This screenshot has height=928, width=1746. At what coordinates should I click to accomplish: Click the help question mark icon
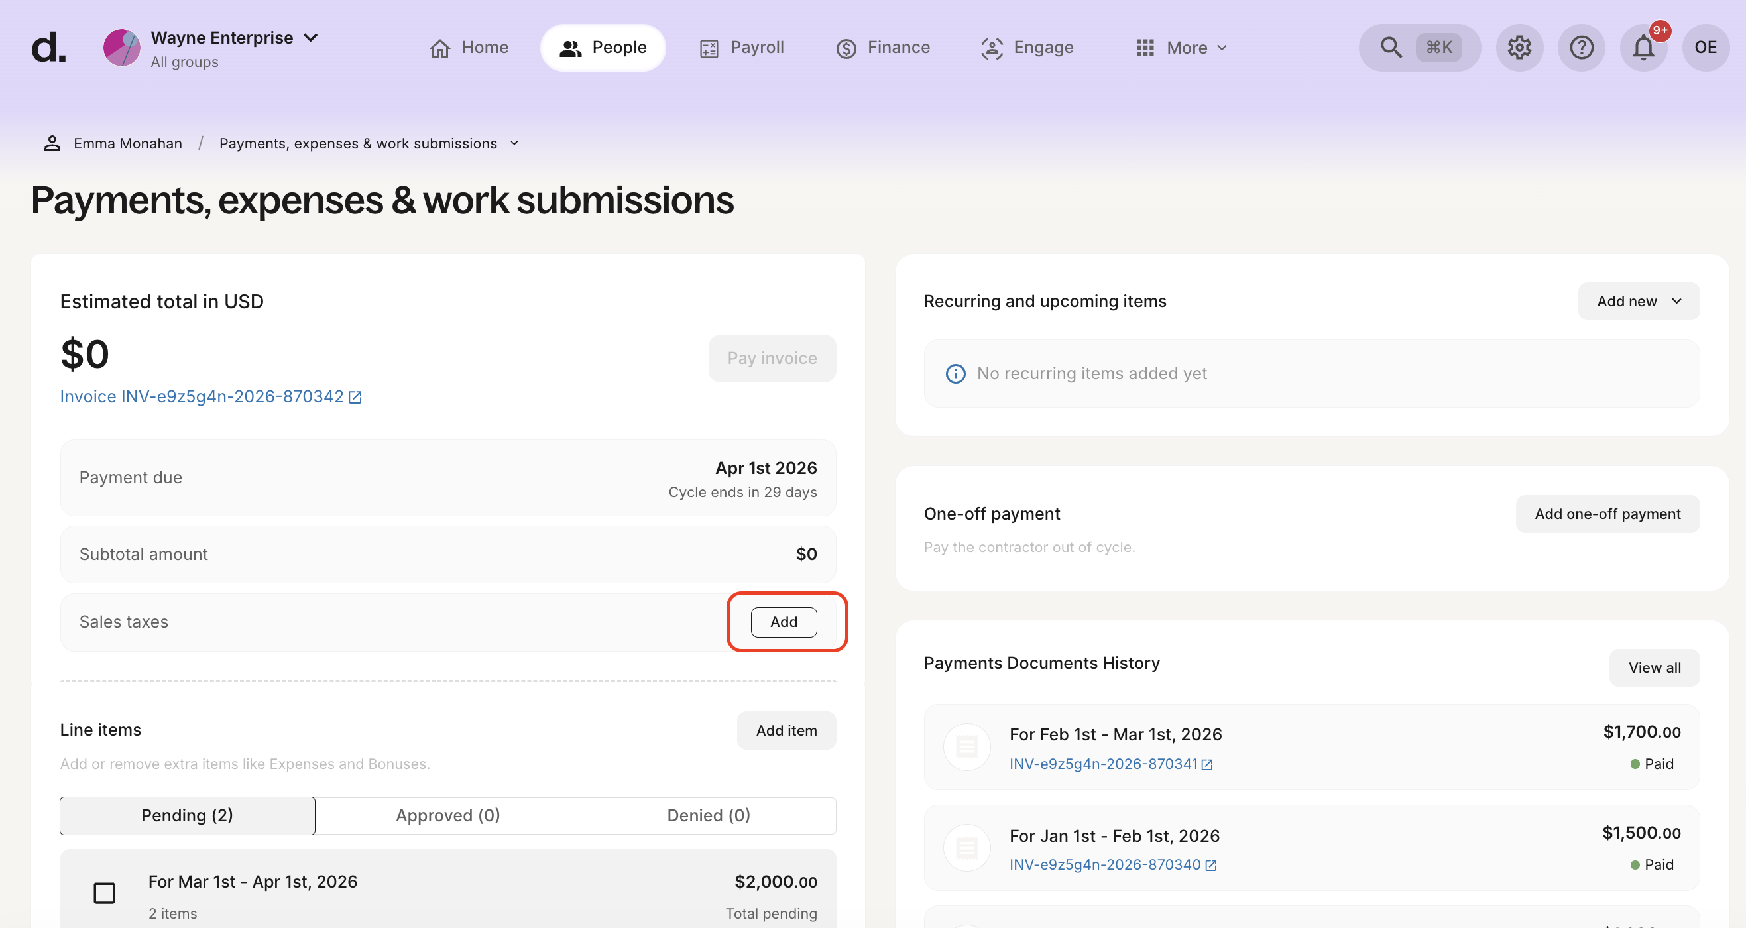[1582, 48]
